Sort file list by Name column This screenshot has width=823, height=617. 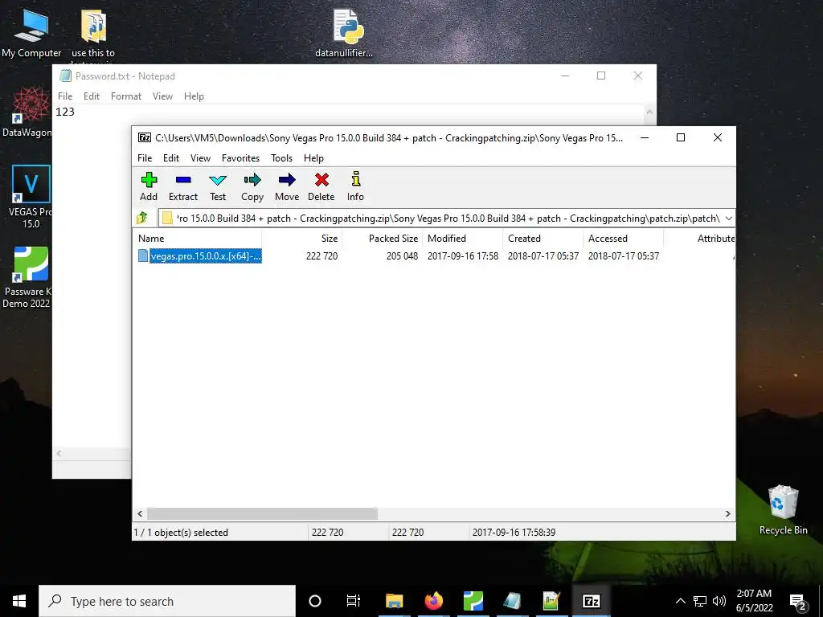point(198,238)
